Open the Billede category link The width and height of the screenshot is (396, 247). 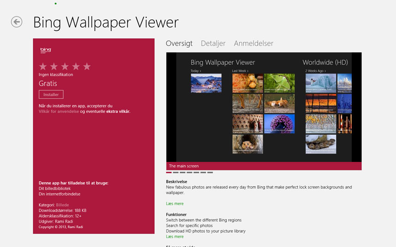(62, 205)
